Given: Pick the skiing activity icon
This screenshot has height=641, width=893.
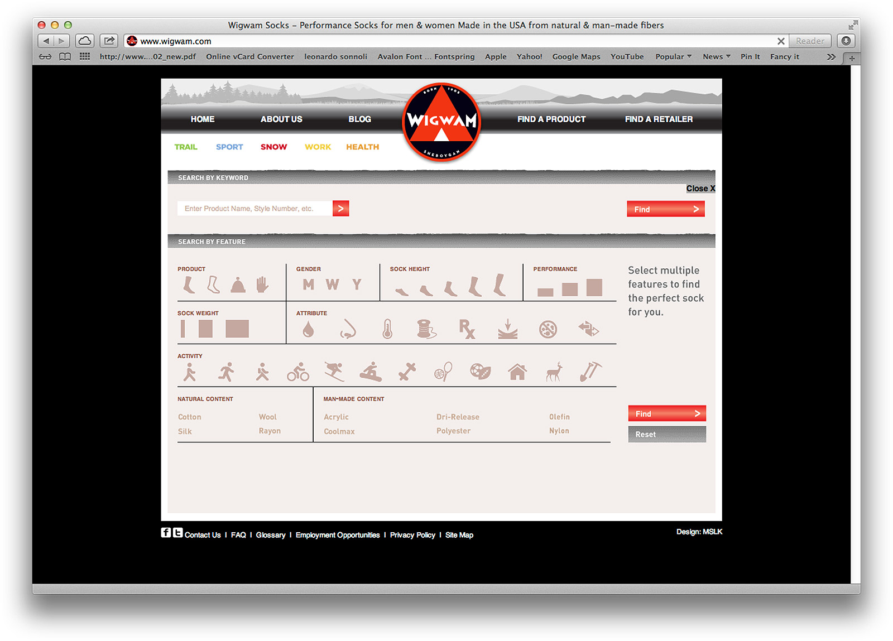Looking at the screenshot, I should click(x=334, y=372).
